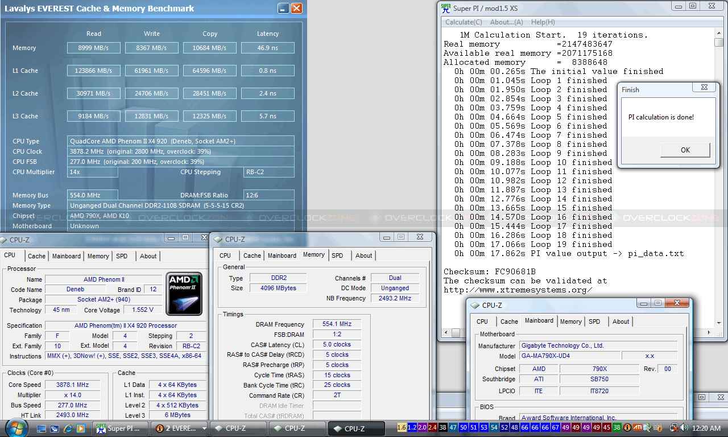This screenshot has height=437, width=728.
Task: Click the 53 temperature tray icon
Action: coord(484,427)
